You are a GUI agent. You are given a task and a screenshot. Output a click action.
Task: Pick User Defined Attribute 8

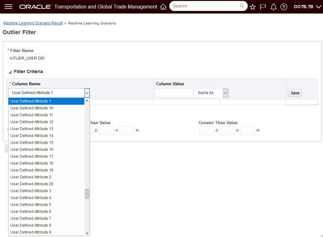46,225
